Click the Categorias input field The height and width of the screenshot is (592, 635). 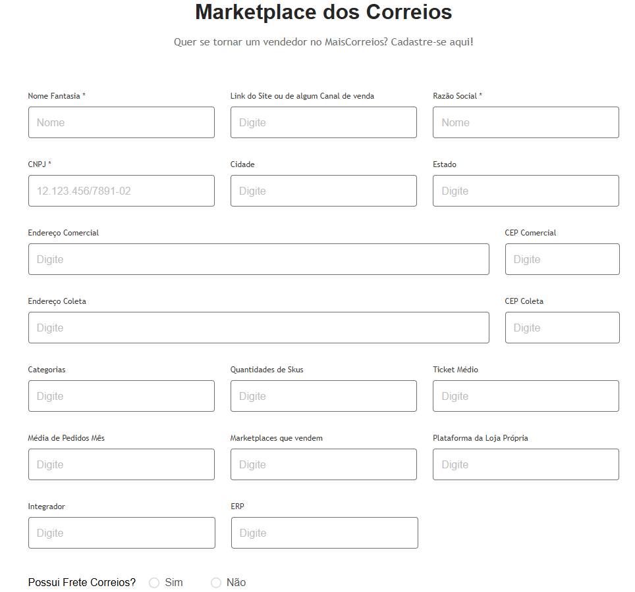(121, 396)
